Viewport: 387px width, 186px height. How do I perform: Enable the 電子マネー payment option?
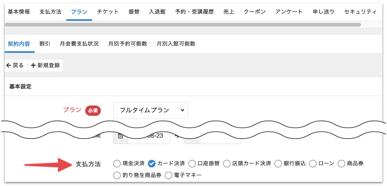[168, 175]
